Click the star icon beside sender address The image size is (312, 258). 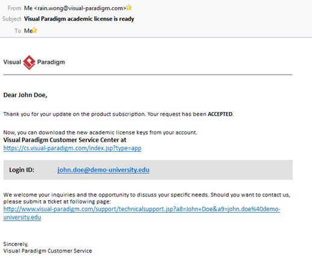tap(129, 8)
